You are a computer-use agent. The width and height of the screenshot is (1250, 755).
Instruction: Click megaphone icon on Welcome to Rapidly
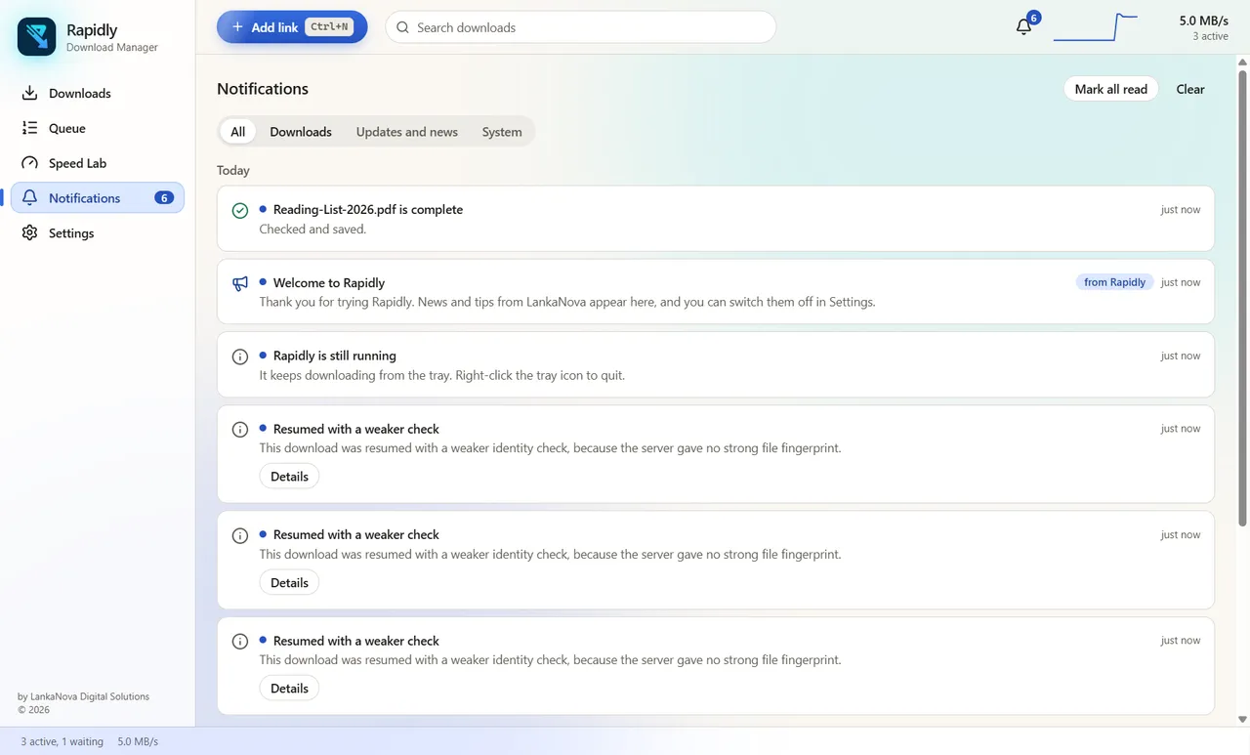(x=240, y=283)
